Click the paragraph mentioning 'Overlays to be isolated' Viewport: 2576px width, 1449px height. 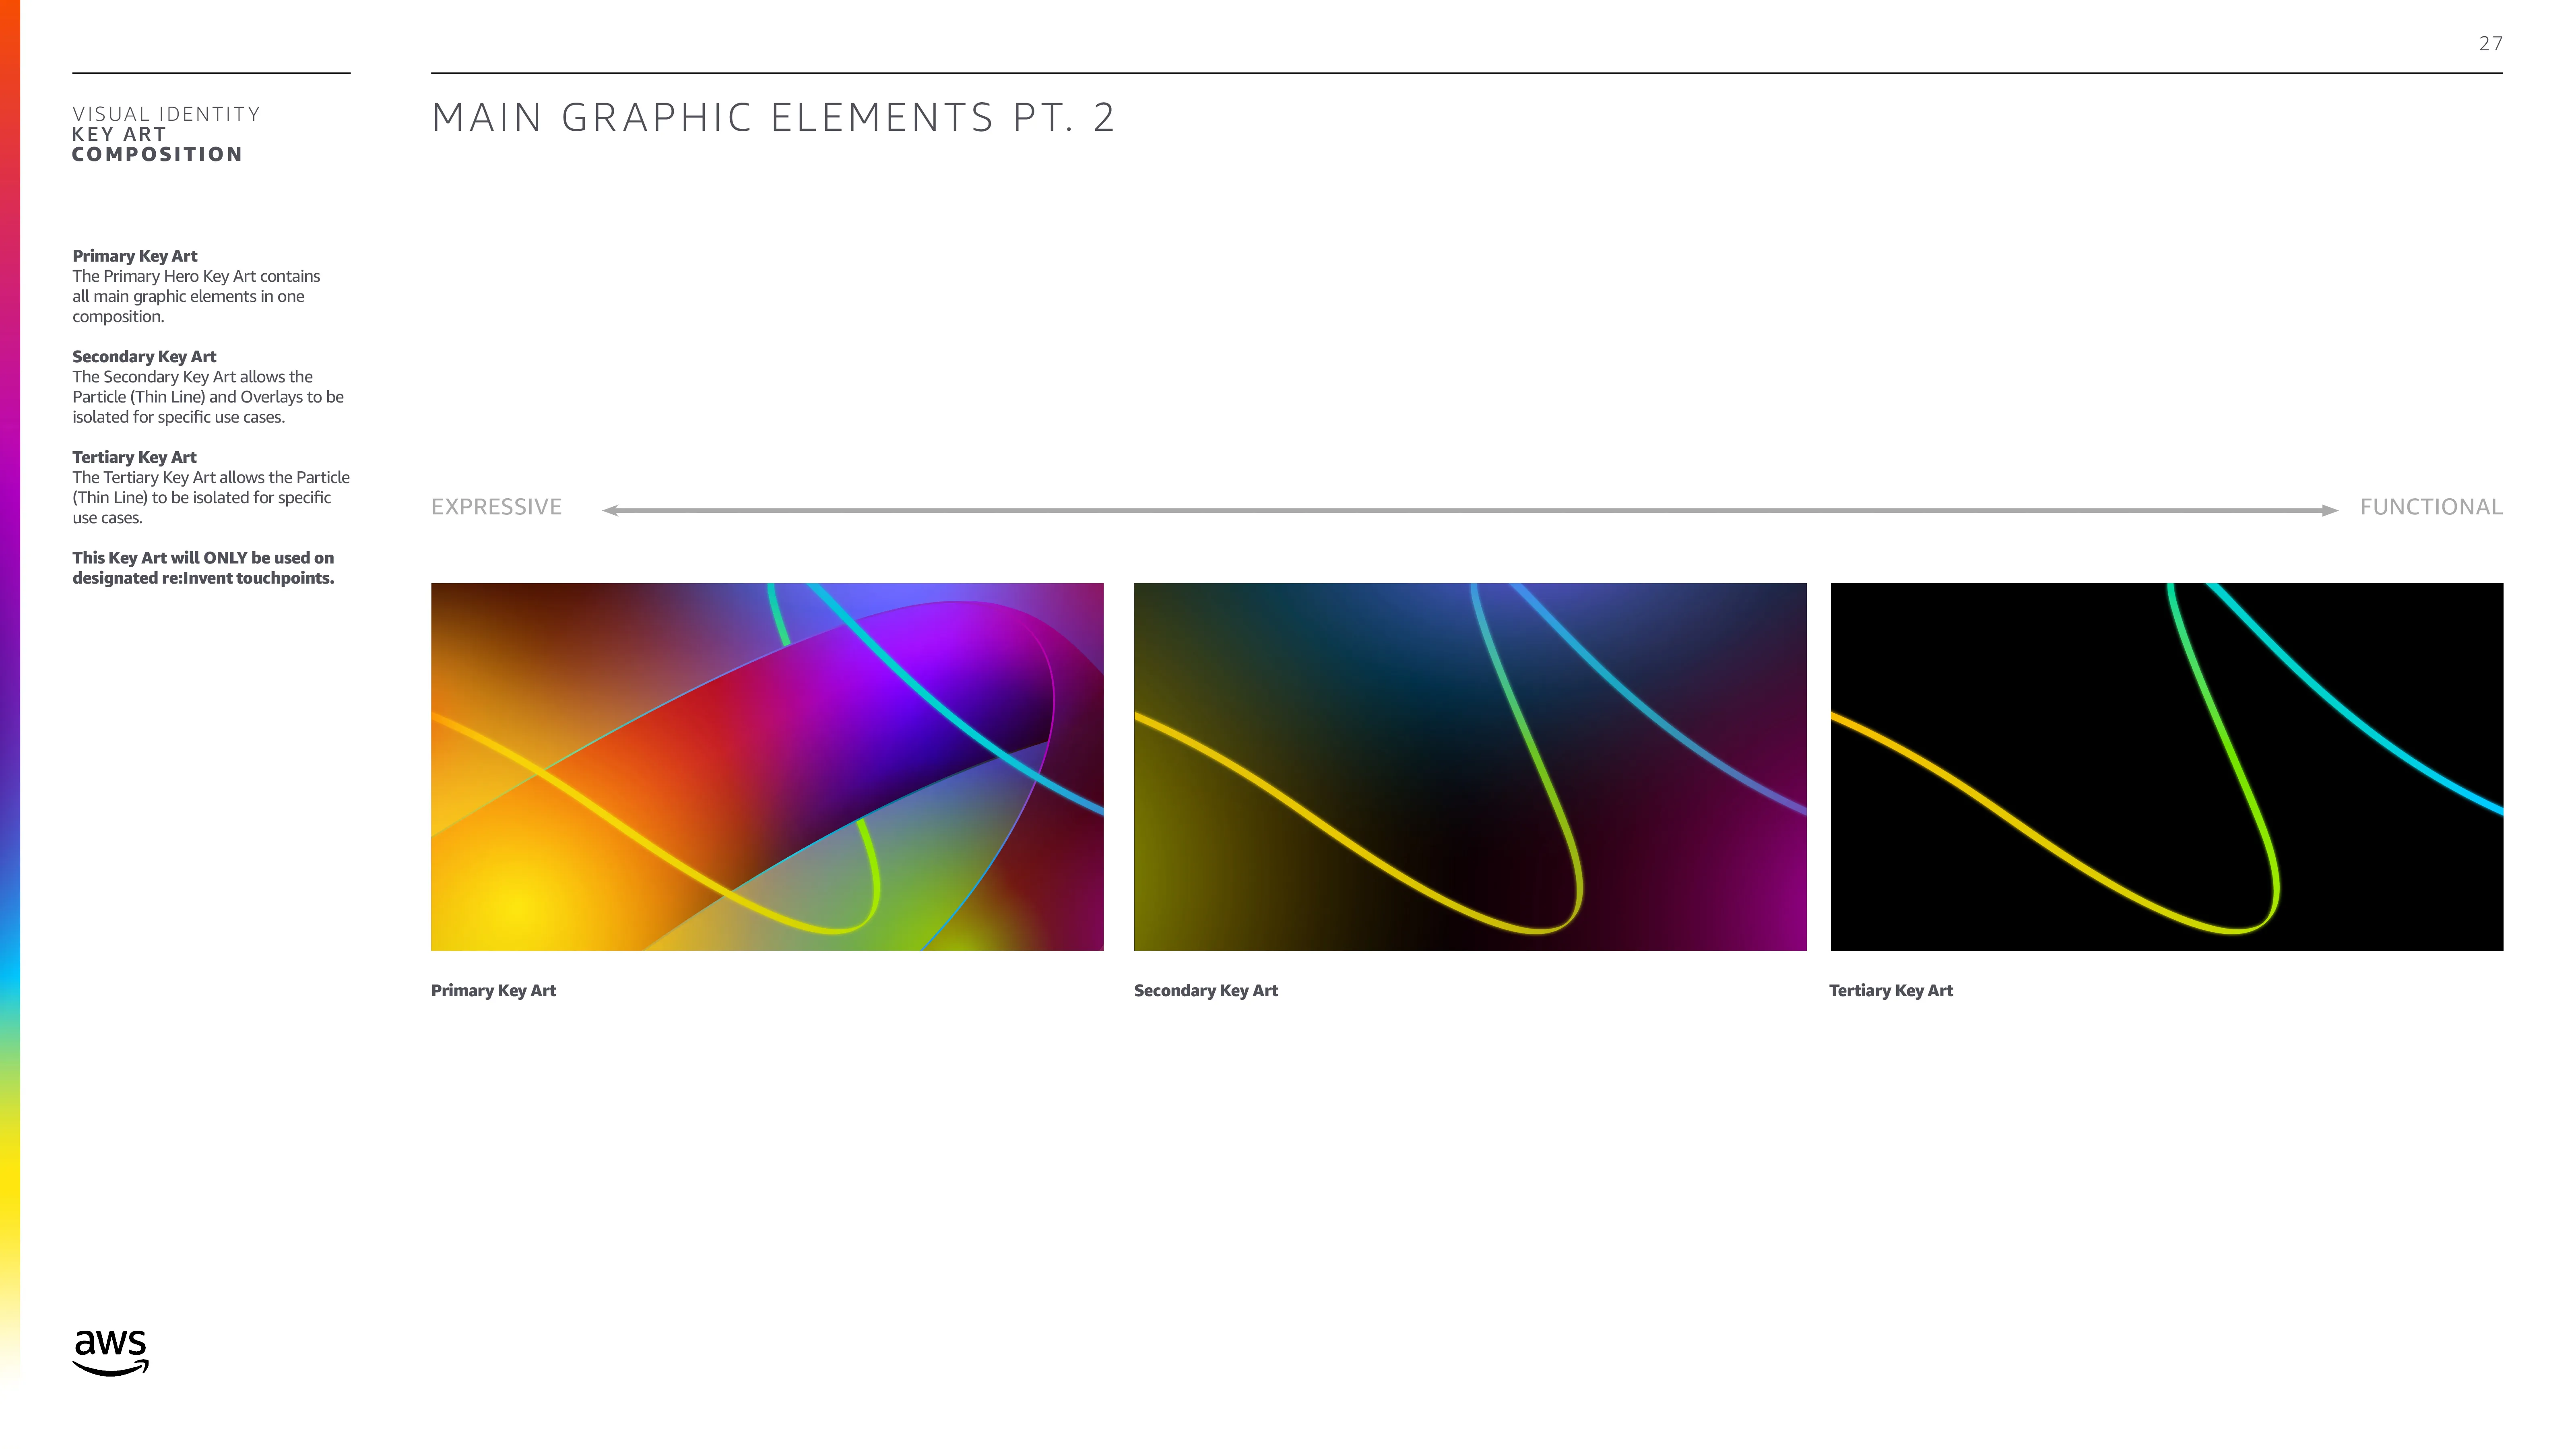(208, 397)
